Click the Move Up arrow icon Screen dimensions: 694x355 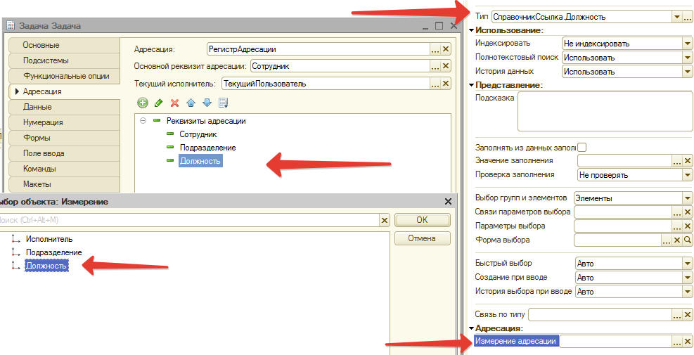pos(191,103)
